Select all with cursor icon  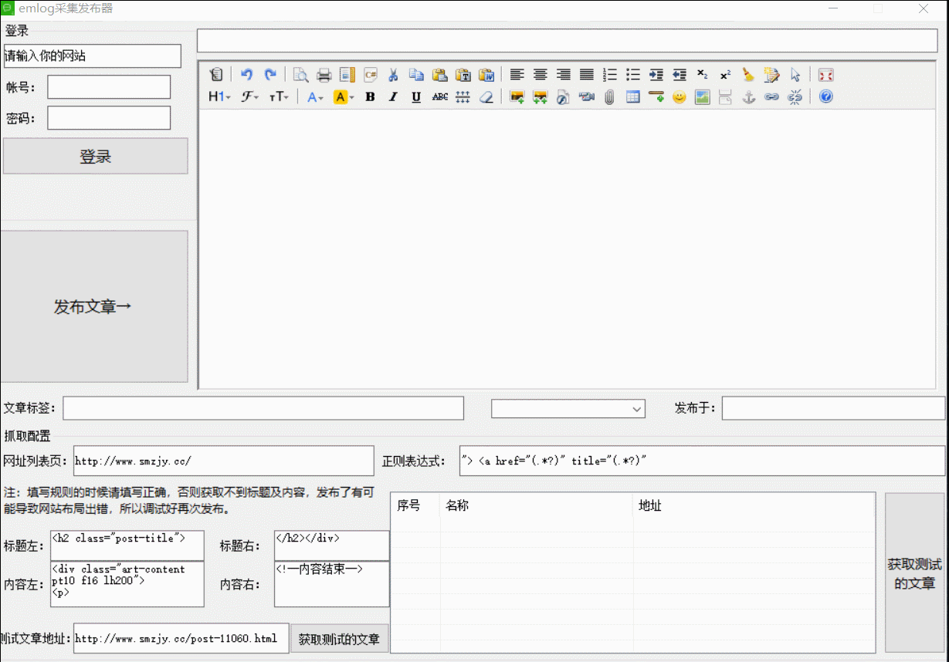coord(795,75)
